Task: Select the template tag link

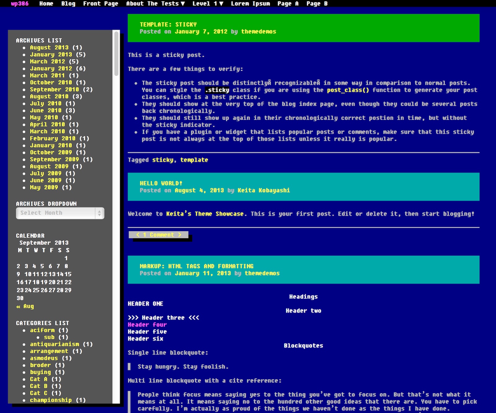Action: (x=194, y=160)
